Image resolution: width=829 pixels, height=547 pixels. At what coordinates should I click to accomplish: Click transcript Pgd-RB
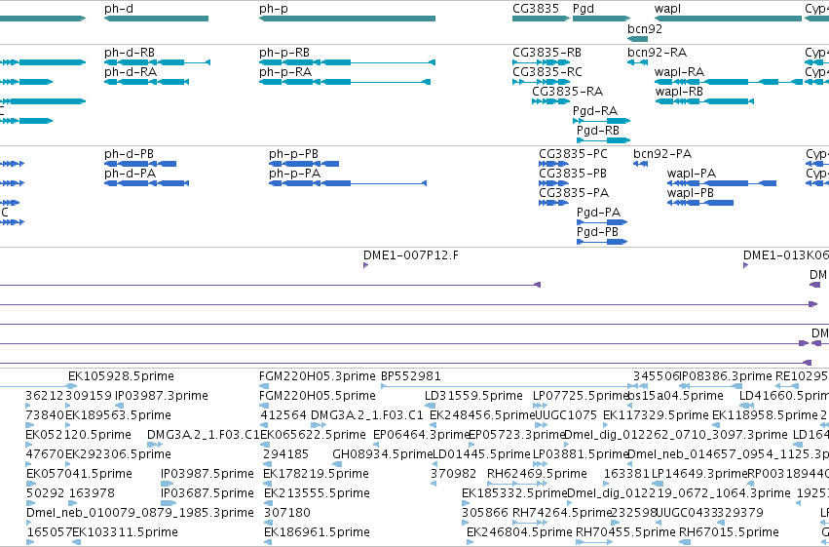(603, 140)
